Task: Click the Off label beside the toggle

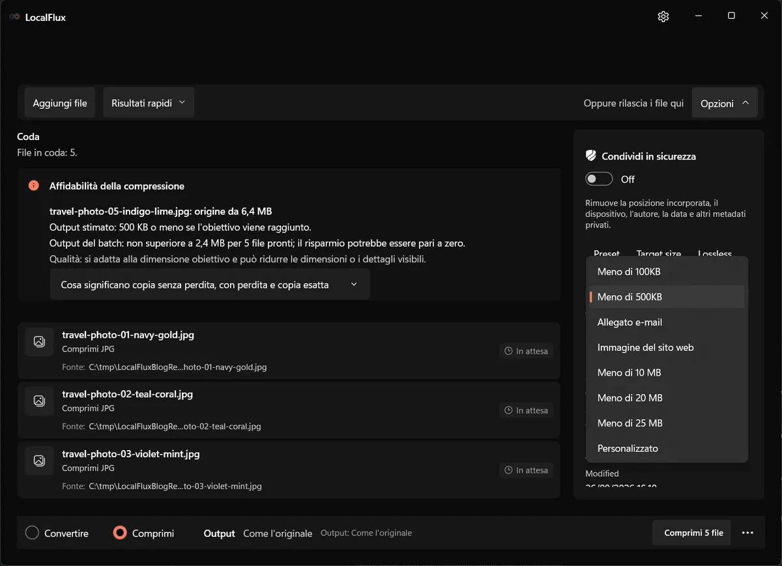Action: 628,179
